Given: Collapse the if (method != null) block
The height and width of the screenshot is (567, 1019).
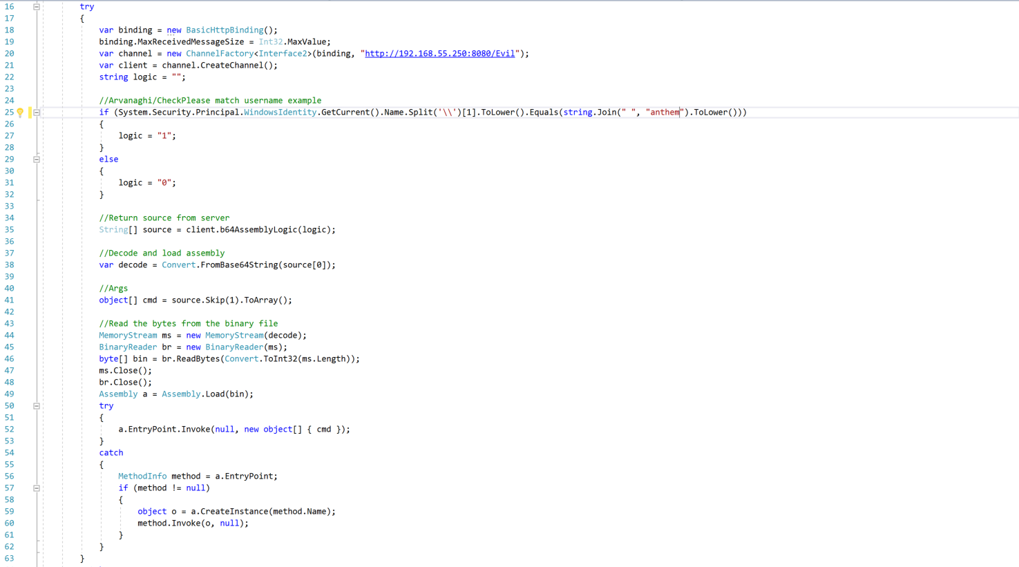Looking at the screenshot, I should (x=37, y=488).
